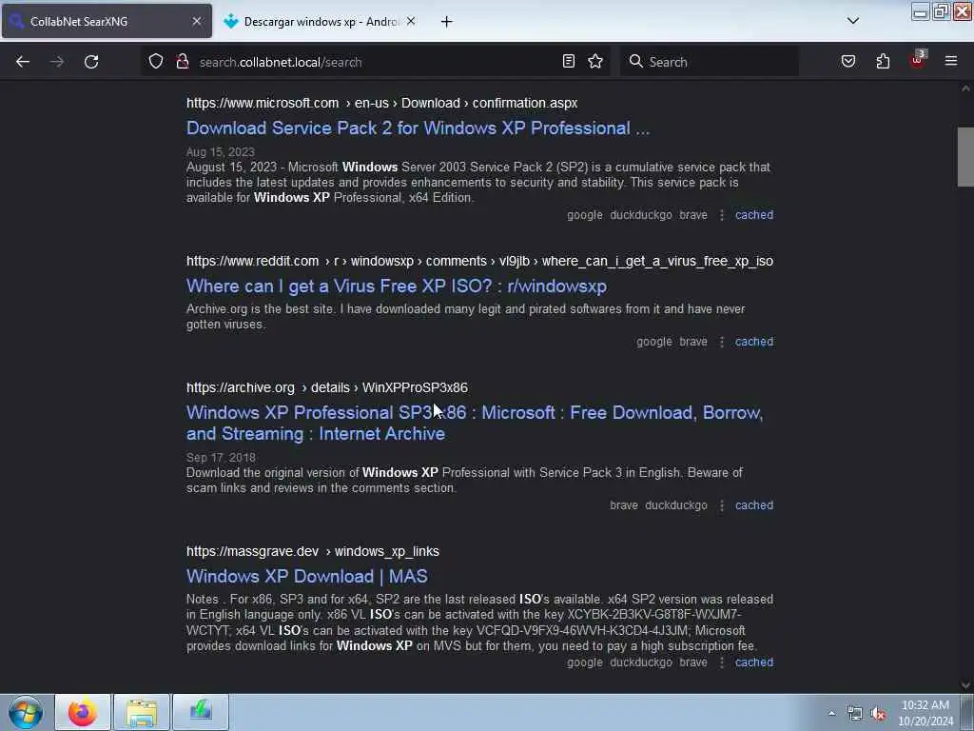This screenshot has width=974, height=731.
Task: Click the scrollbar up arrow
Action: pos(965,89)
